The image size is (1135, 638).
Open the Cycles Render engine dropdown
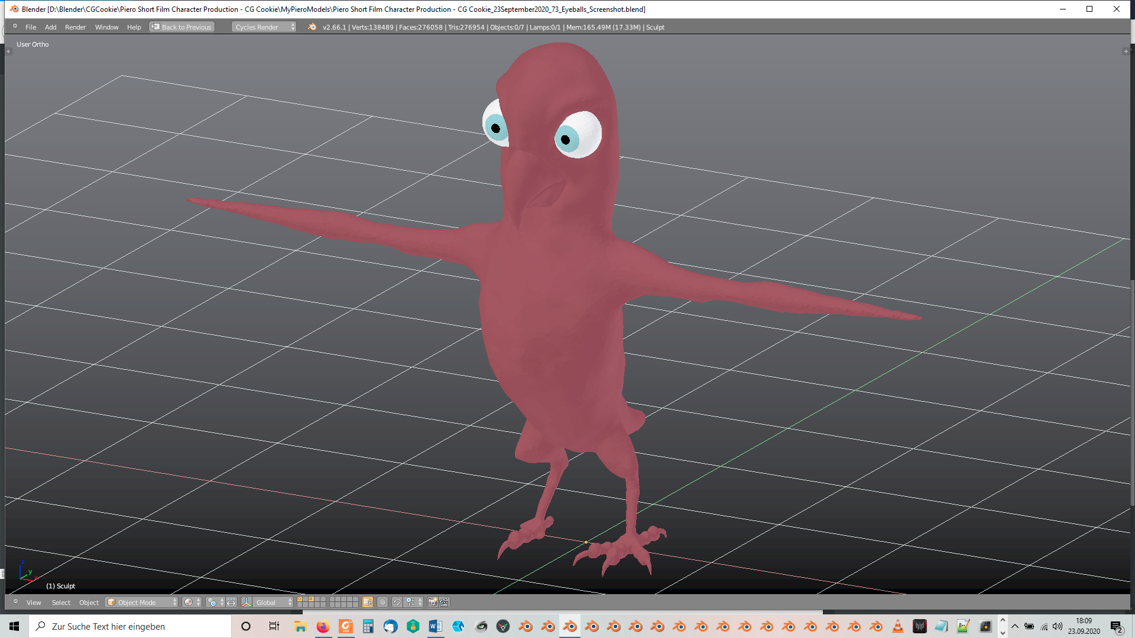[x=263, y=27]
